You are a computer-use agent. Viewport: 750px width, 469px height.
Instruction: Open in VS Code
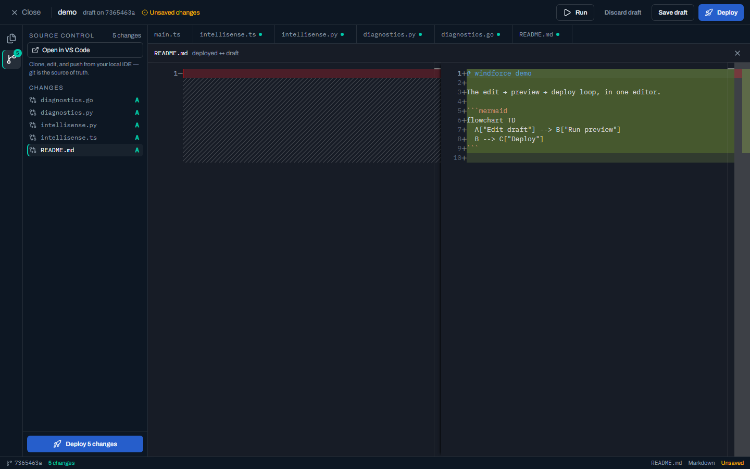(85, 50)
